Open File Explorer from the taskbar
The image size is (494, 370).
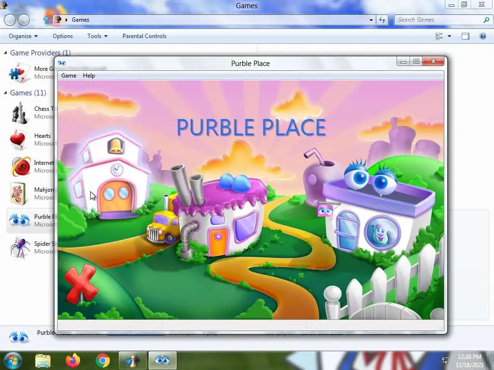[x=42, y=360]
